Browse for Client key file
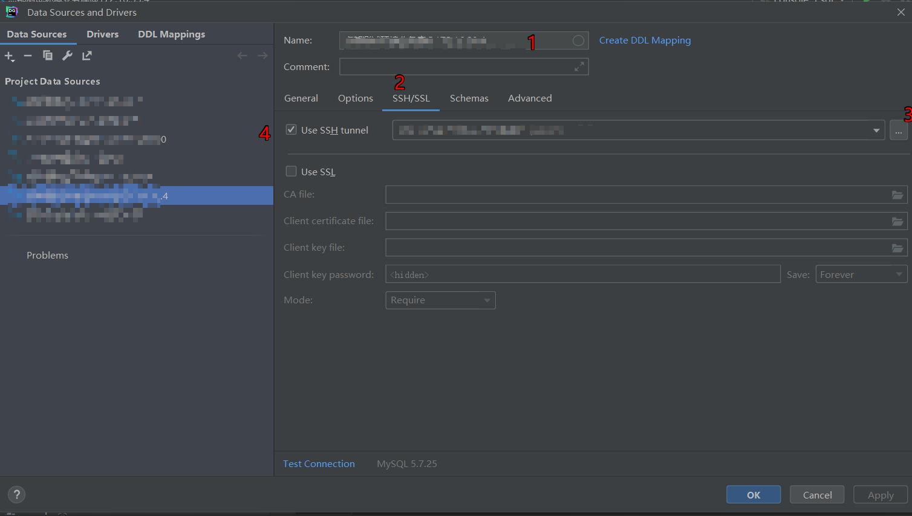The width and height of the screenshot is (912, 516). point(897,248)
